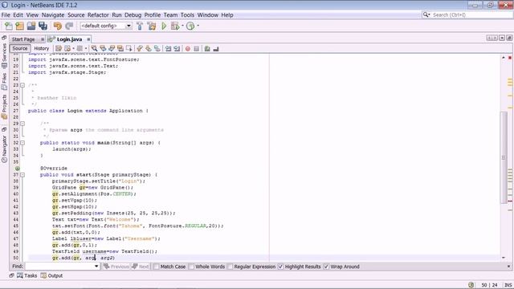Open the Tasks window button
514x289 pixels.
click(27, 276)
